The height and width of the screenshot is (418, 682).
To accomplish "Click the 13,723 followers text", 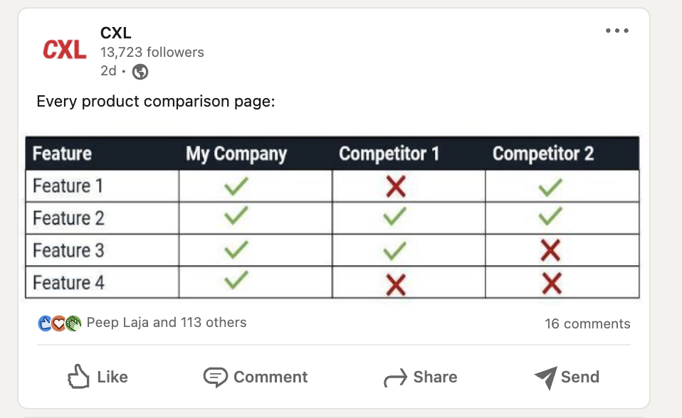I will click(x=152, y=52).
